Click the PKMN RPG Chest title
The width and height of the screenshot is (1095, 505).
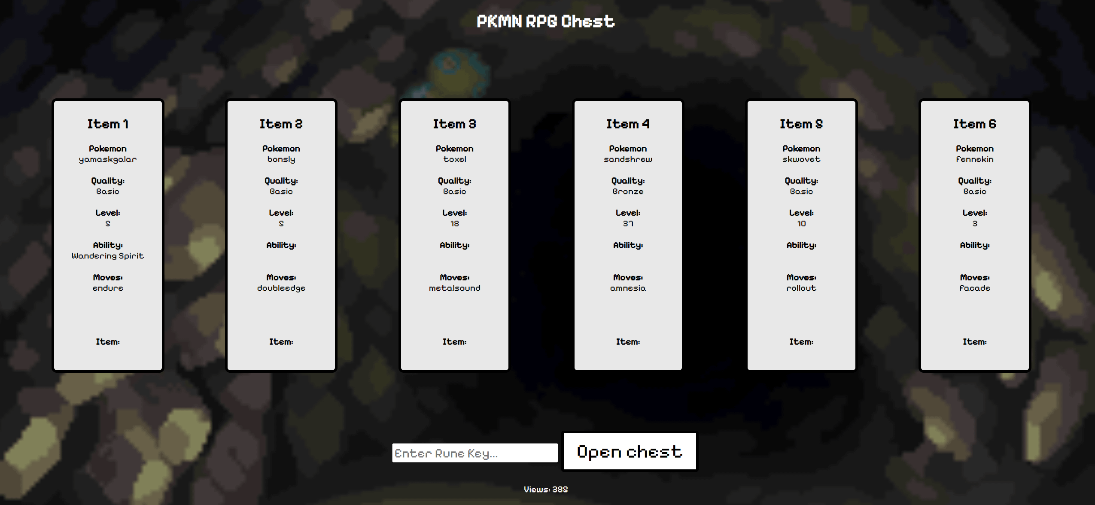tap(546, 21)
